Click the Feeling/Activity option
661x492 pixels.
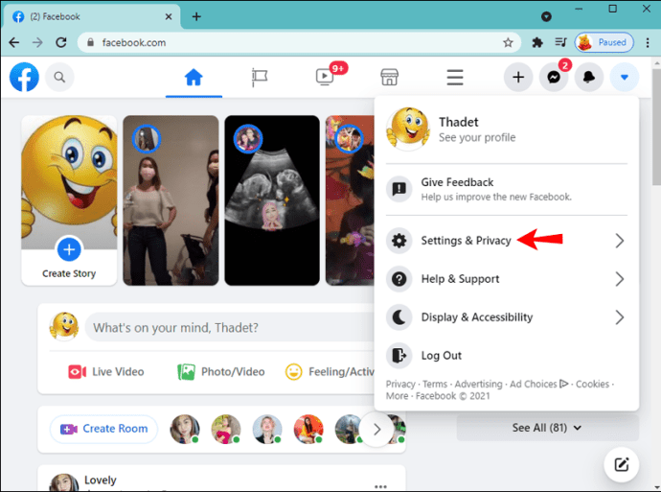330,372
